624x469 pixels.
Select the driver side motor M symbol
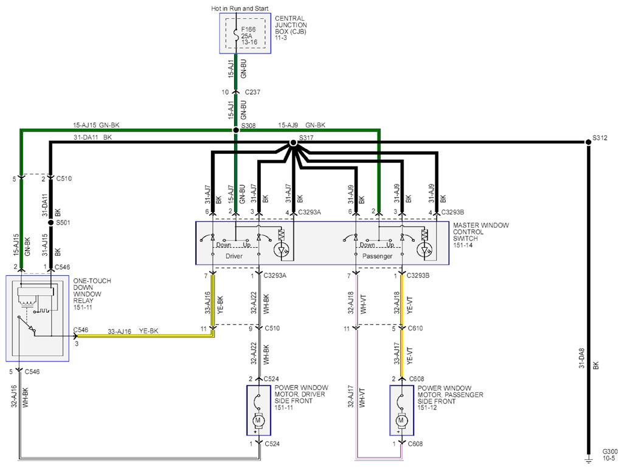[257, 420]
